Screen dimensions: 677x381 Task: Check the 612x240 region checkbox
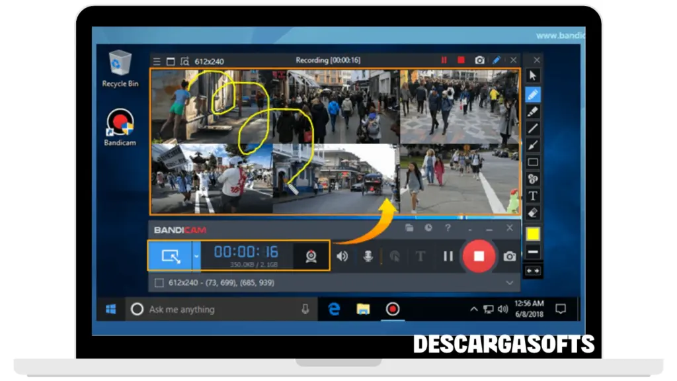pos(159,283)
